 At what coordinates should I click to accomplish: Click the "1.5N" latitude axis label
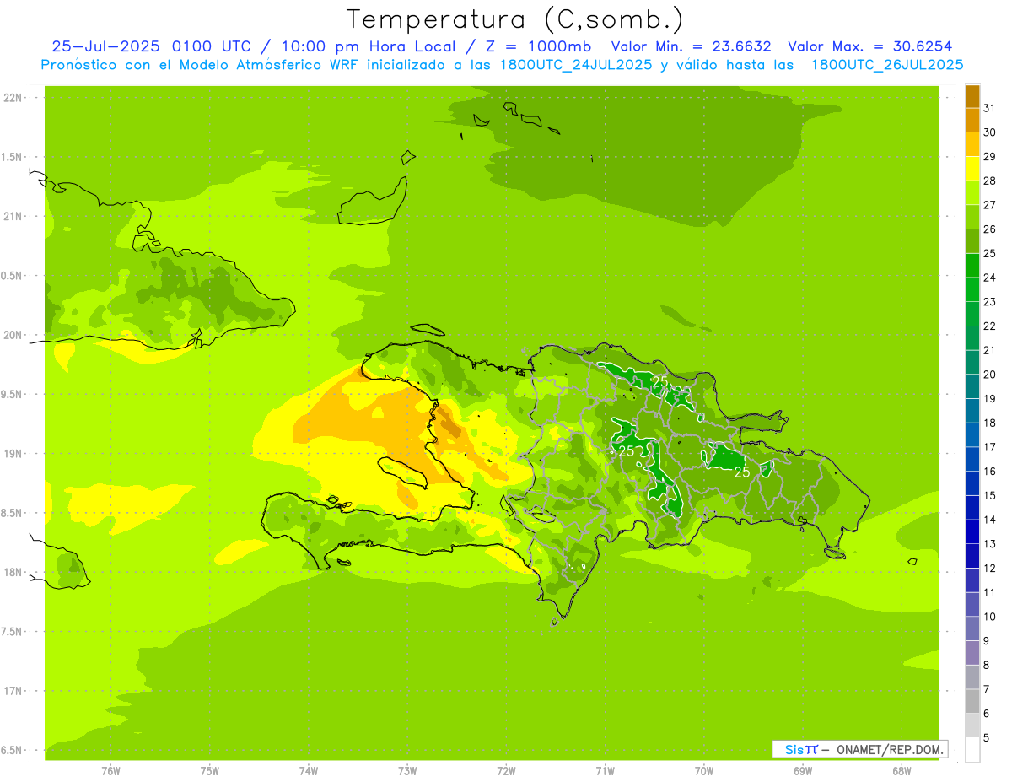coord(12,157)
